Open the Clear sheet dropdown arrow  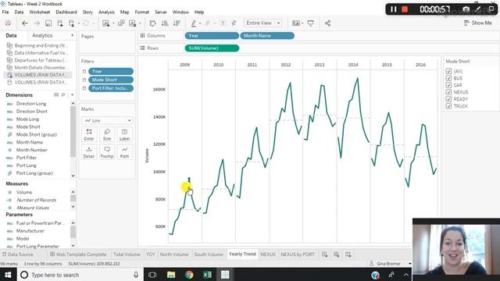[x=140, y=23]
